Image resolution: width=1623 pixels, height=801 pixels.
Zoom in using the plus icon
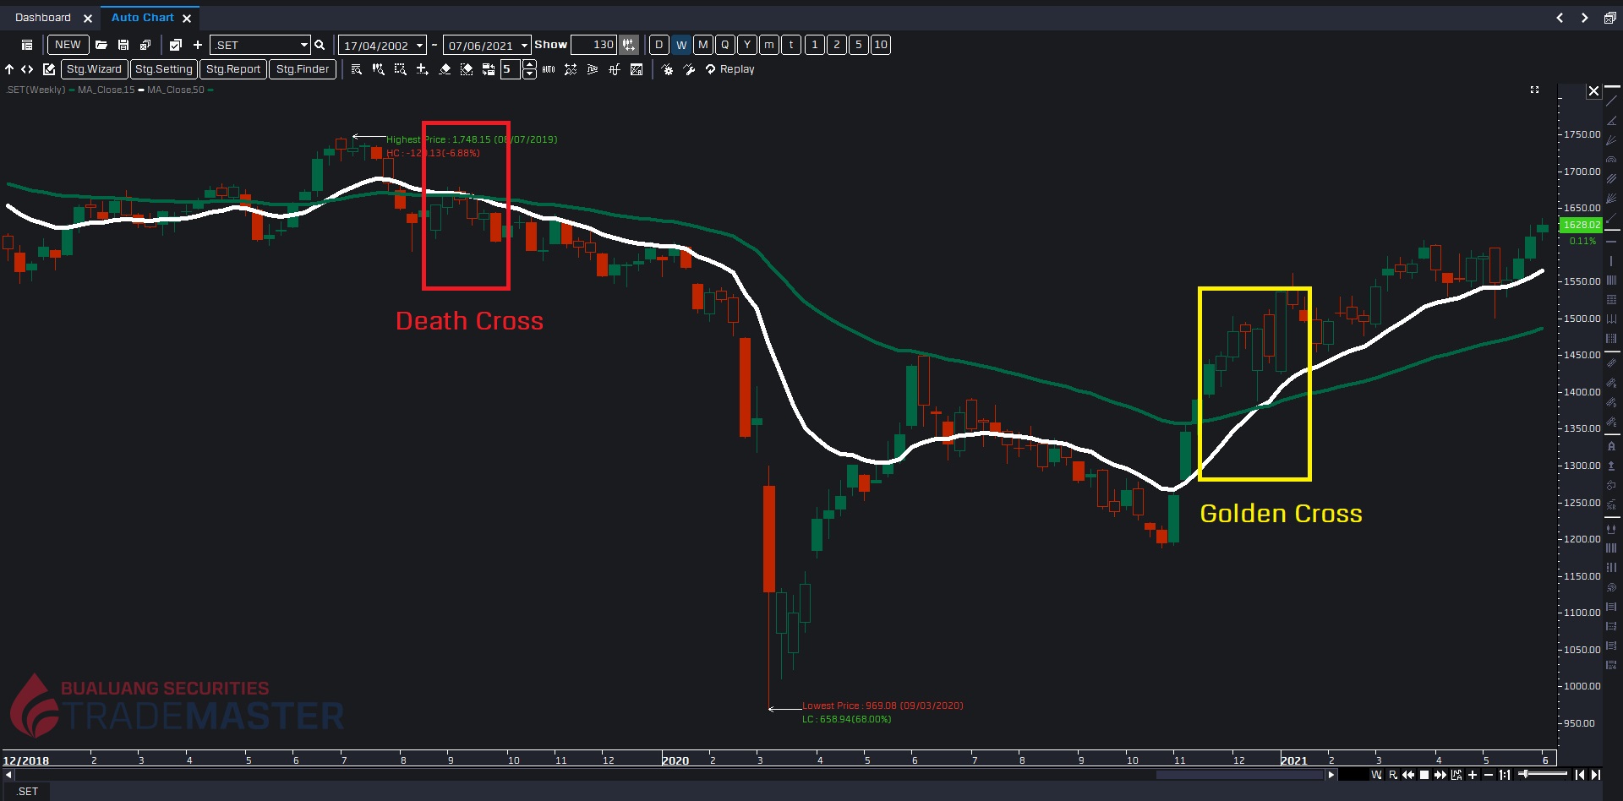[1473, 775]
